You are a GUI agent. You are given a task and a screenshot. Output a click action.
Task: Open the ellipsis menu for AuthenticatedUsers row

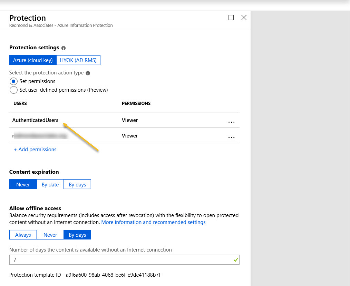coord(232,122)
